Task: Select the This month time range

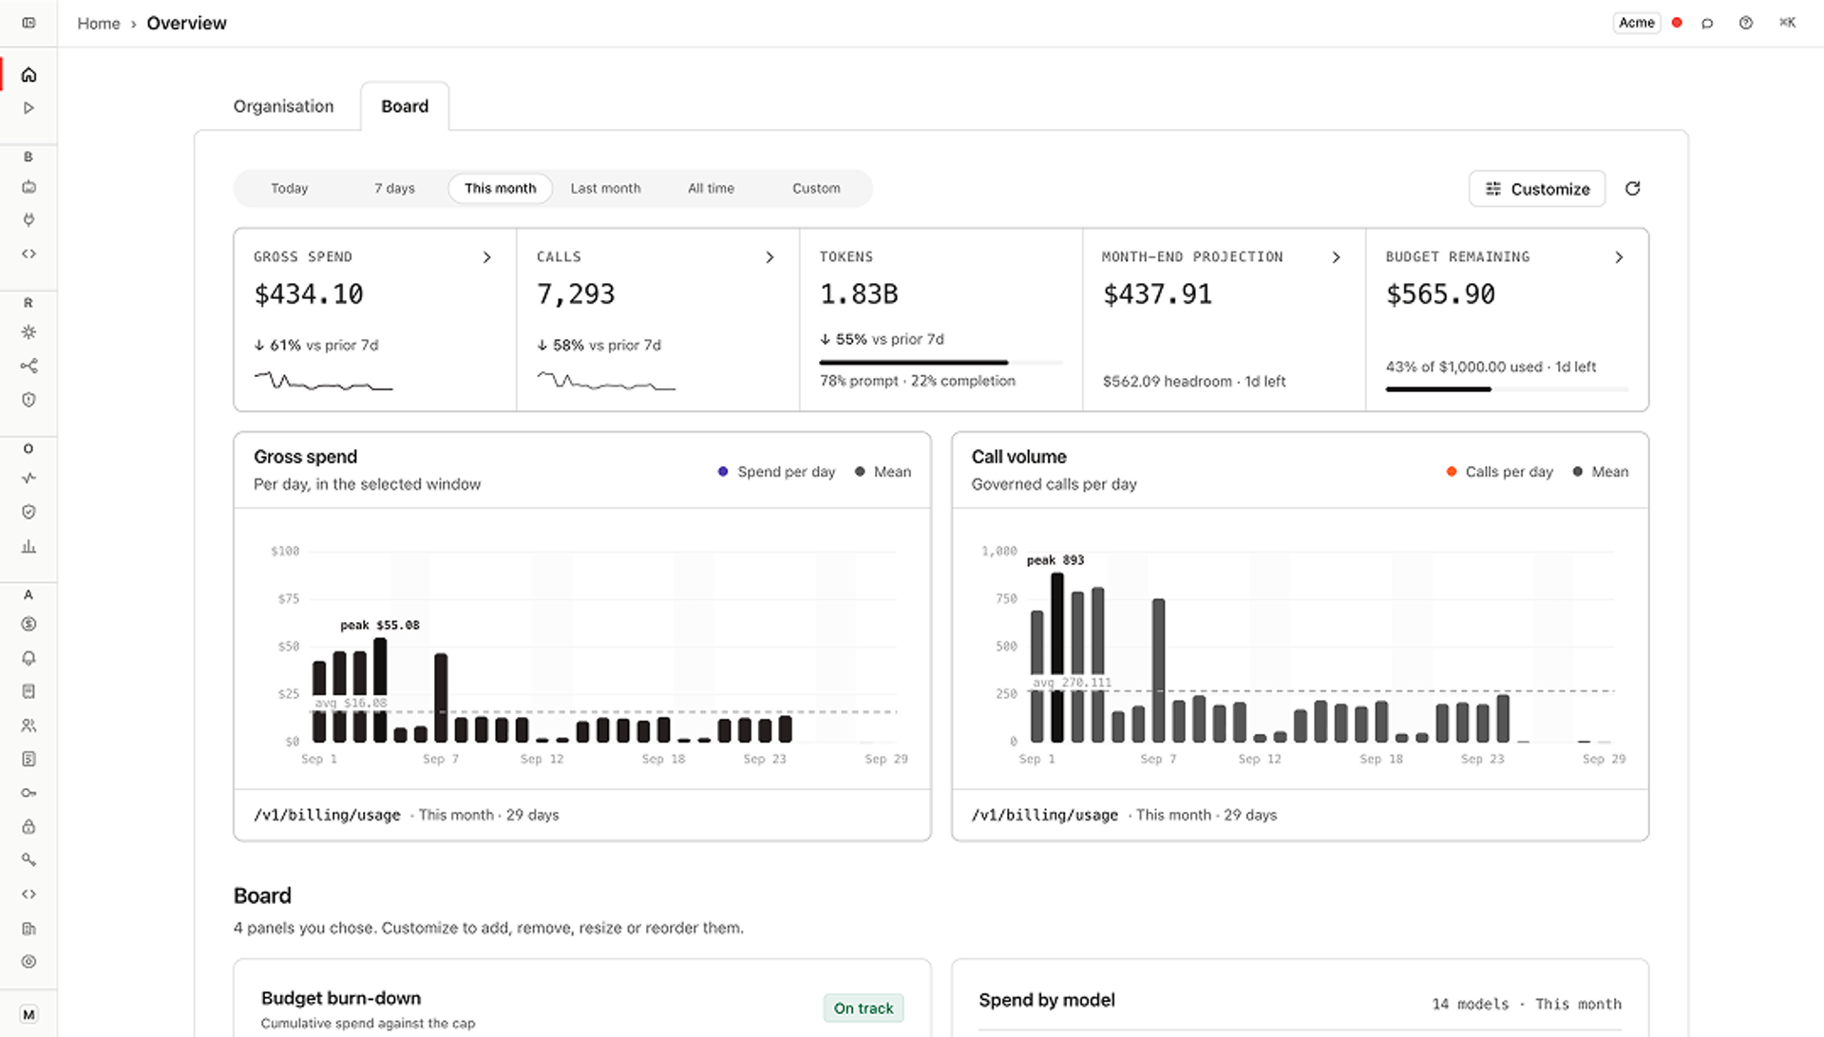Action: pos(501,188)
